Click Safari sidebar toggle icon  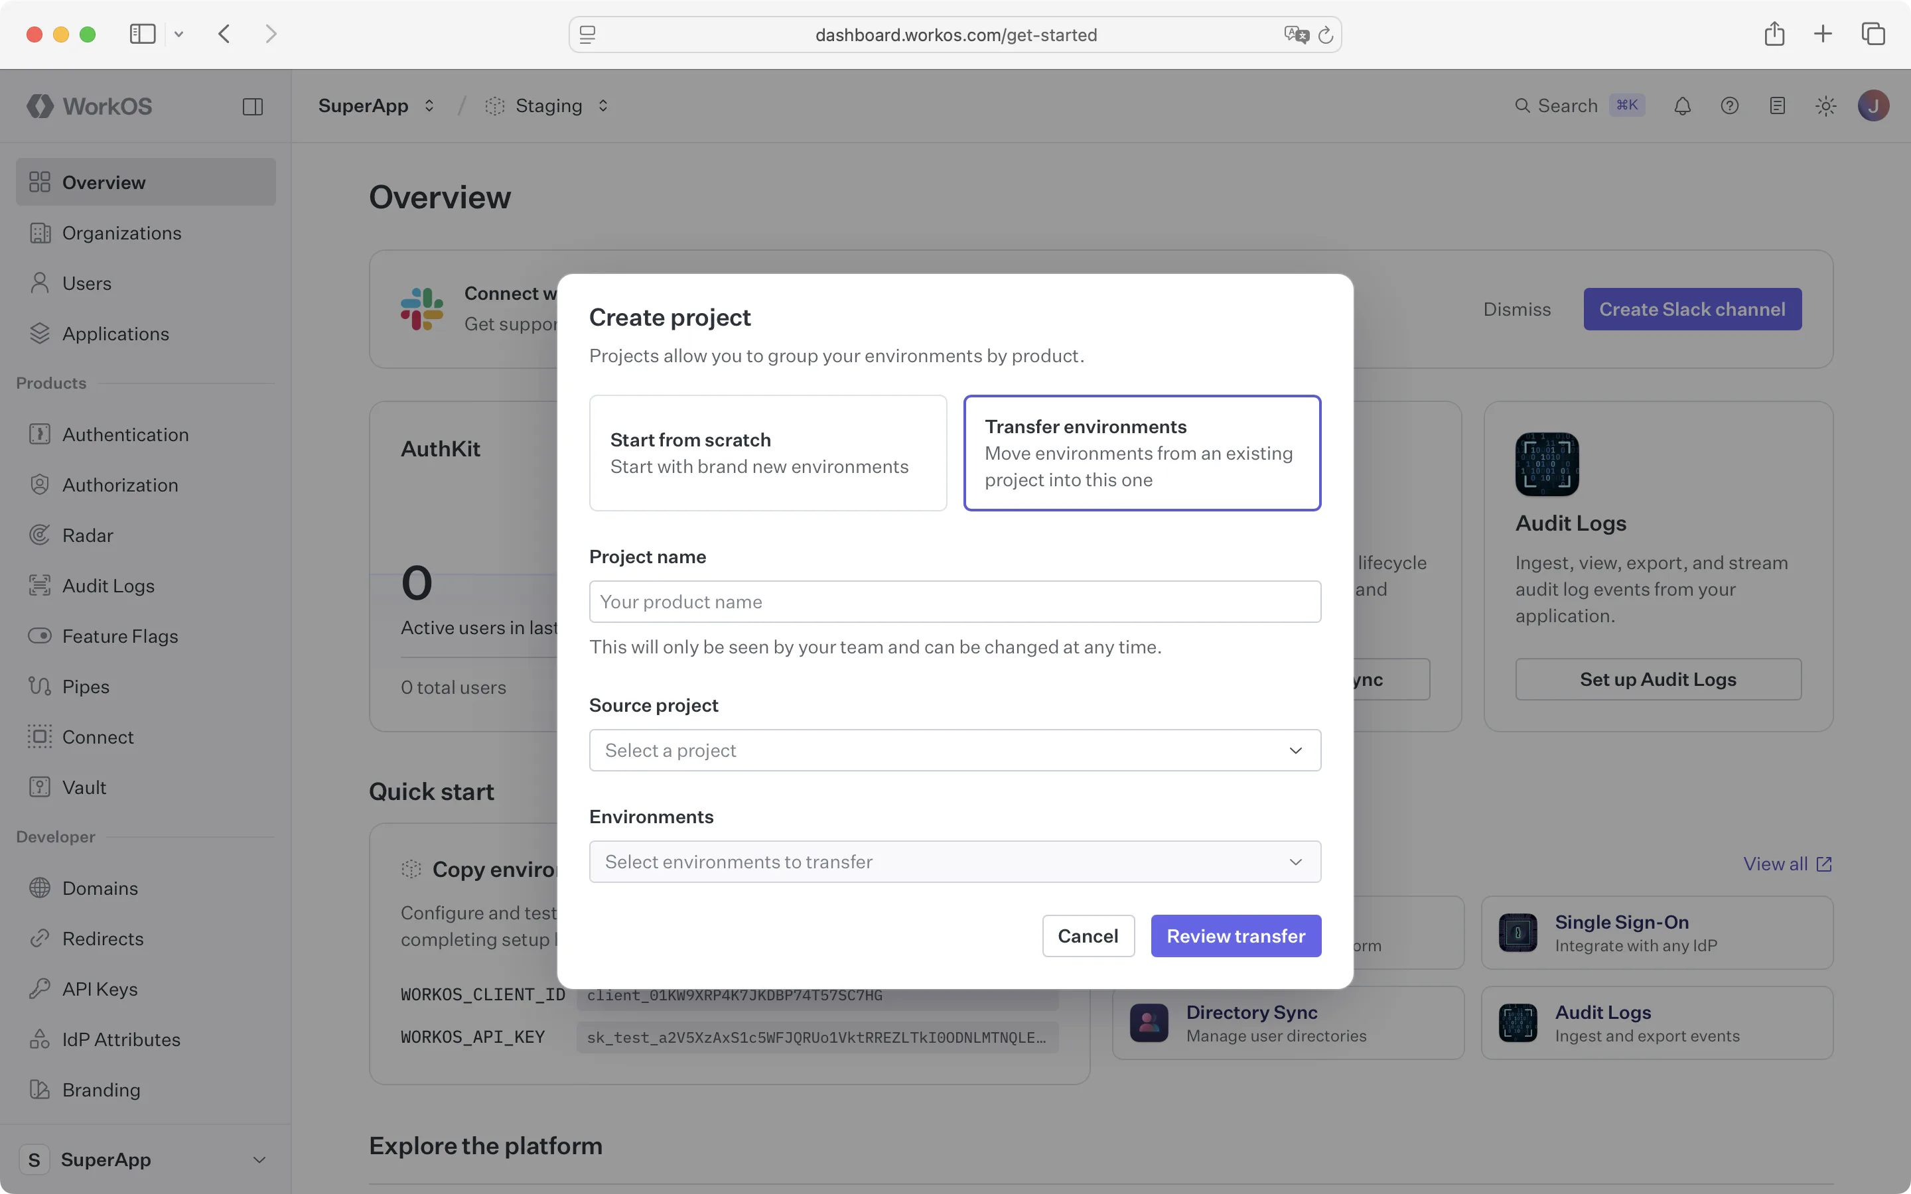point(143,34)
